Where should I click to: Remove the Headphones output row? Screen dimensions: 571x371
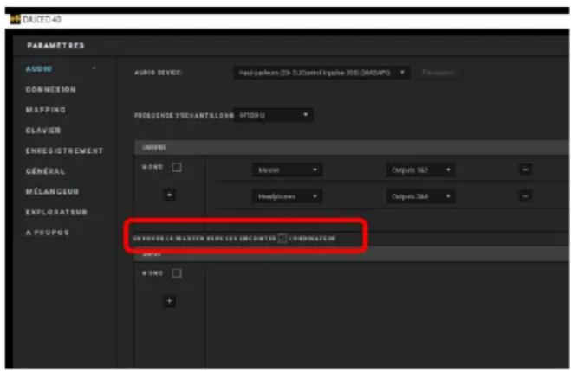coord(525,196)
